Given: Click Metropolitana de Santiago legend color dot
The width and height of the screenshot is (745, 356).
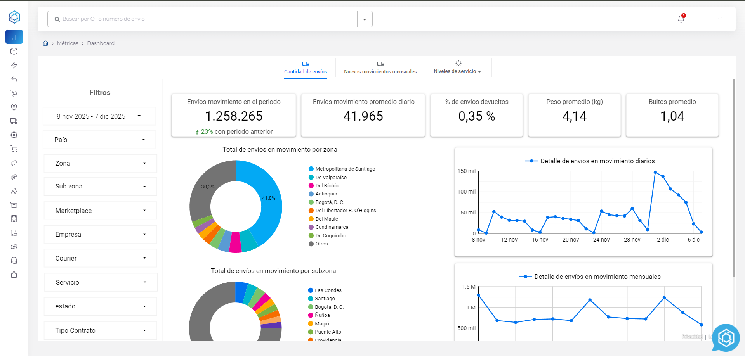Looking at the screenshot, I should click(x=311, y=169).
